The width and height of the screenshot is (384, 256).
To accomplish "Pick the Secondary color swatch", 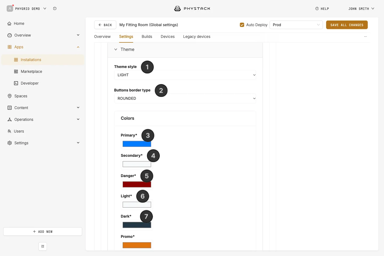I will pyautogui.click(x=137, y=164).
